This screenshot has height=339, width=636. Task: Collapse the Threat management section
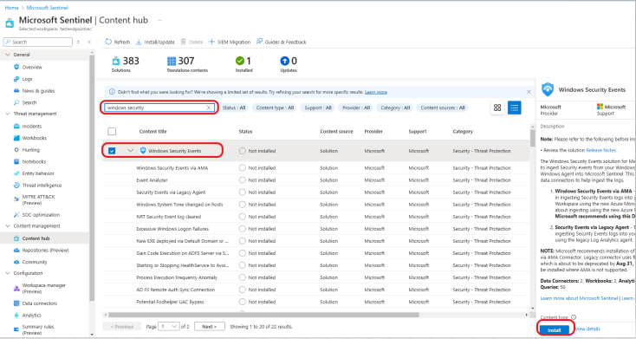point(8,114)
